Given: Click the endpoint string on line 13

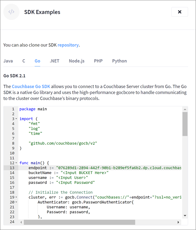Looking at the screenshot, I should pyautogui.click(x=119, y=168).
